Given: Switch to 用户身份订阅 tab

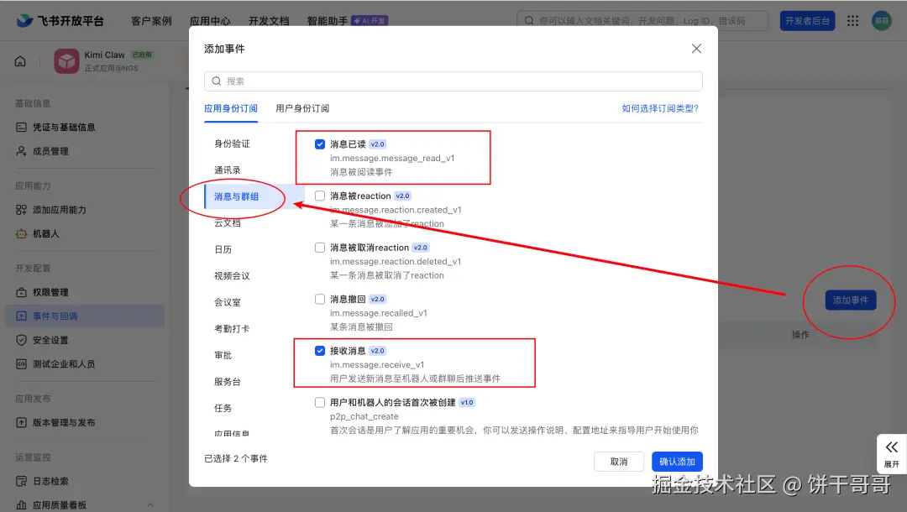Looking at the screenshot, I should 302,108.
